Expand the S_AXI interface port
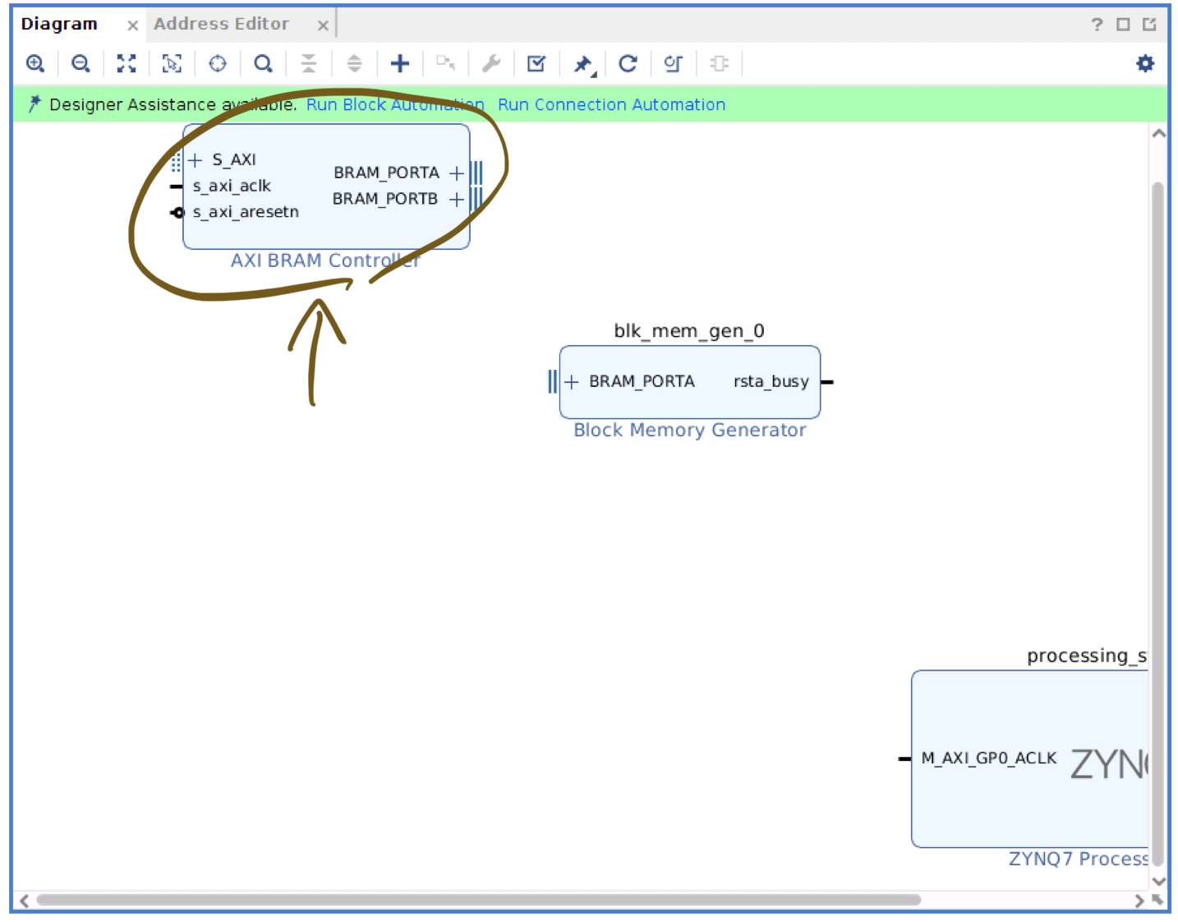 [196, 159]
